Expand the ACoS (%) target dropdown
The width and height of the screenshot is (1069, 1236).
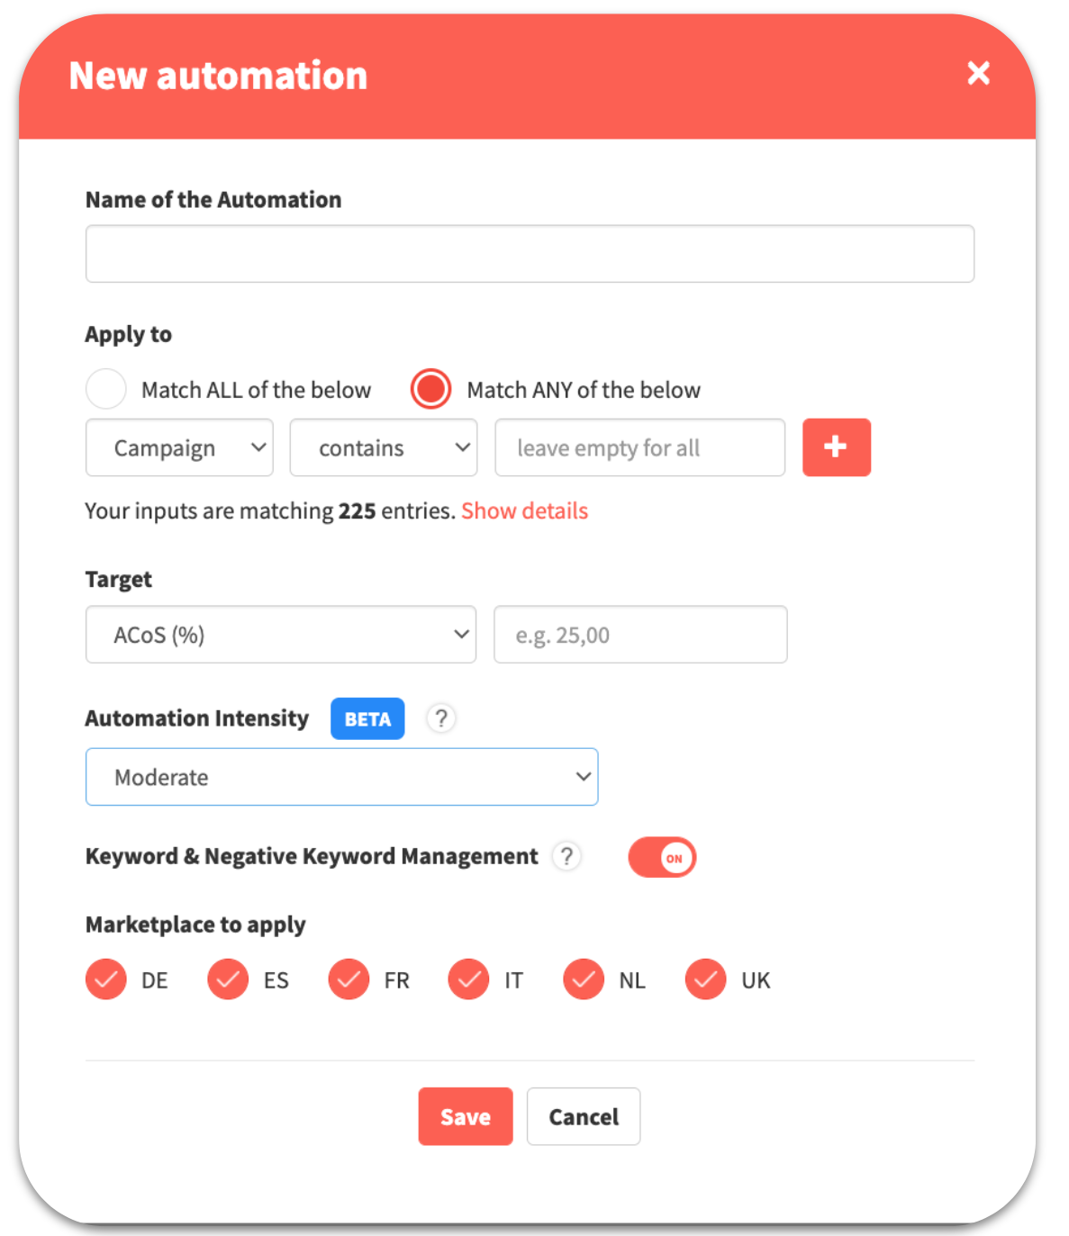pos(281,635)
